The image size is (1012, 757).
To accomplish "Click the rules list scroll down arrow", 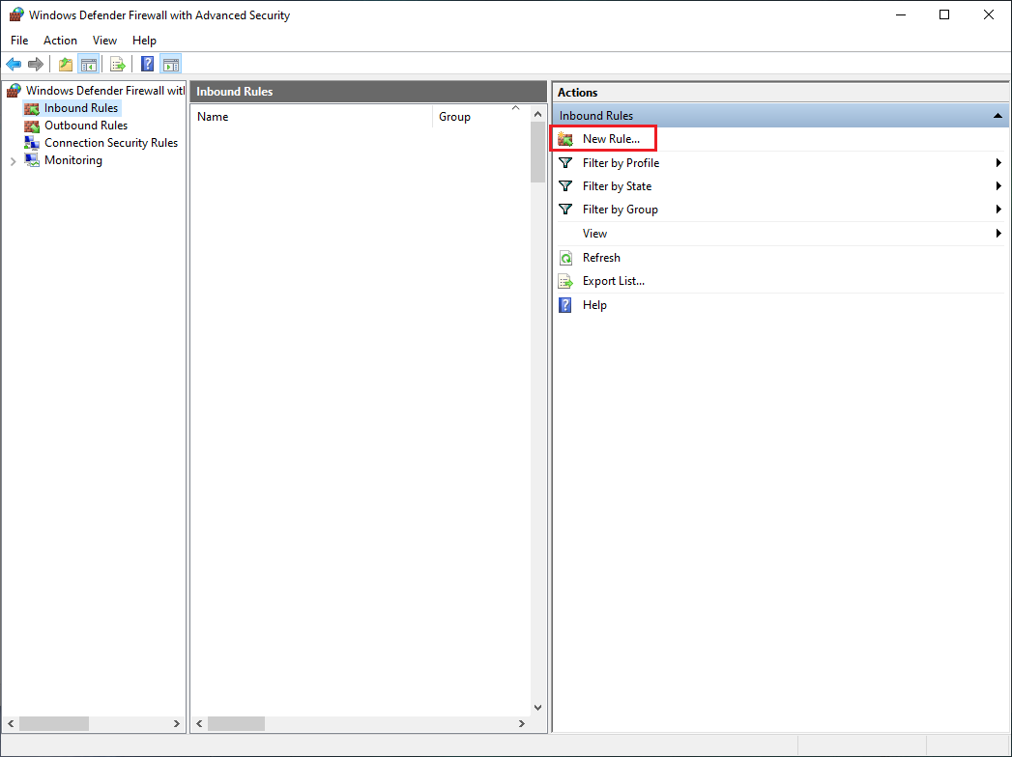I will pyautogui.click(x=537, y=708).
